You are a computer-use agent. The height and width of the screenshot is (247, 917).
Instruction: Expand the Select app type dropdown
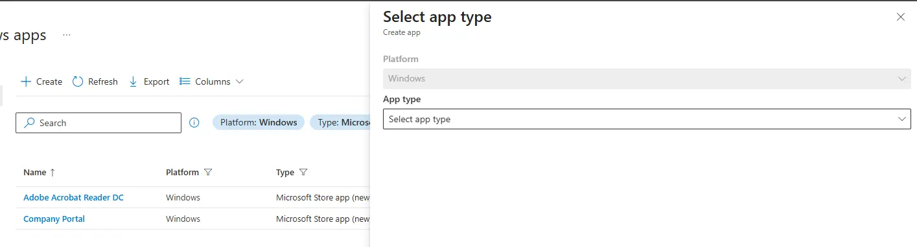[647, 119]
